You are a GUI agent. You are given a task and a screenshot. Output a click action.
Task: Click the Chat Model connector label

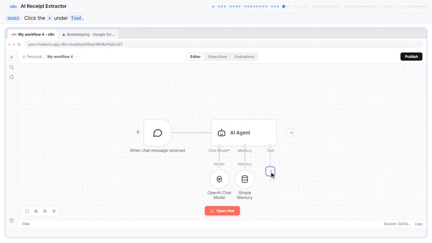pos(219,151)
